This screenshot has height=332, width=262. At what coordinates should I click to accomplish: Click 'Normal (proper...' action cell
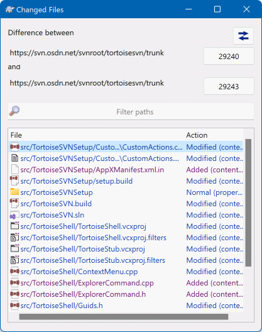pos(214,192)
